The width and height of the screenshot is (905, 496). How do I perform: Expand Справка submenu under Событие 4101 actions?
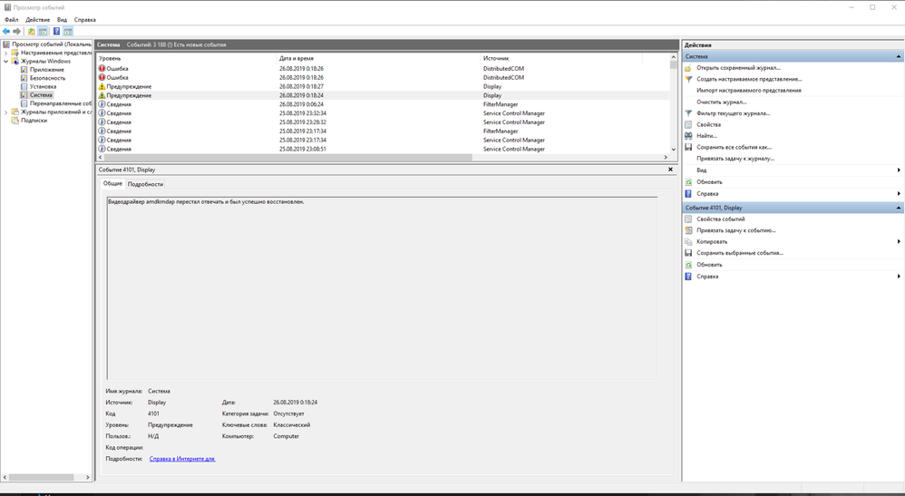click(899, 277)
